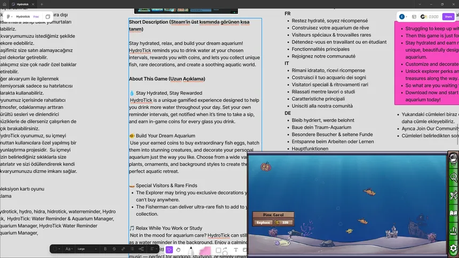Close the Hydrotick tab

(x=33, y=4)
